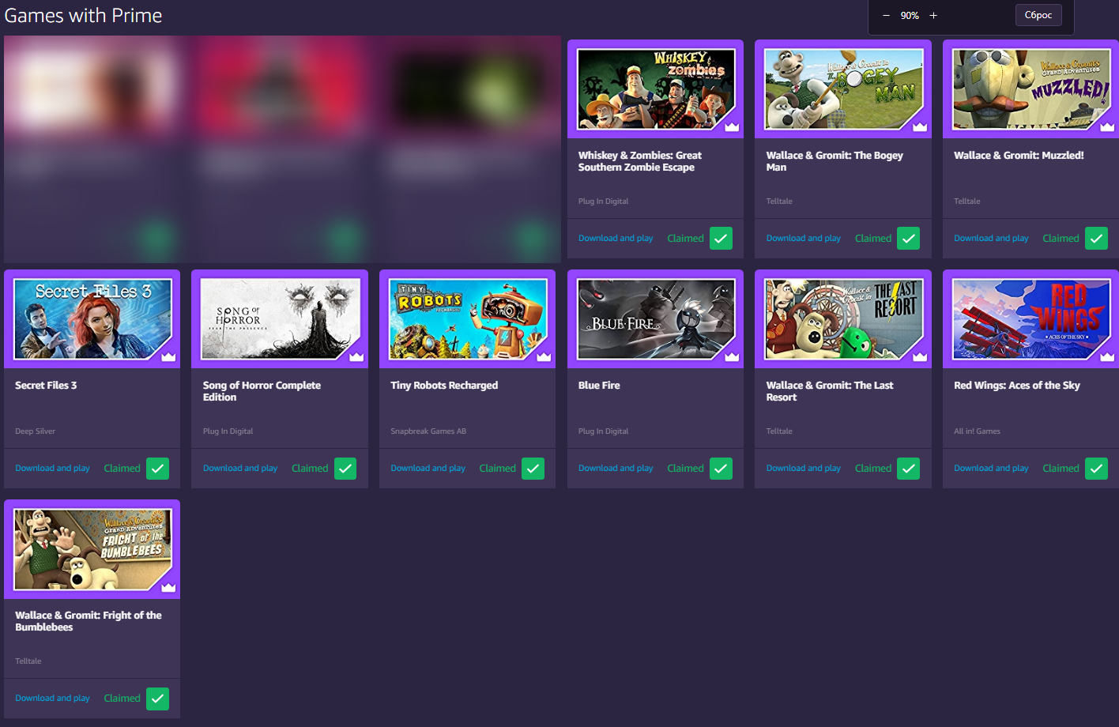This screenshot has height=727, width=1119.
Task: Download and play Red Wings: Aces of the Sky
Action: tap(991, 469)
